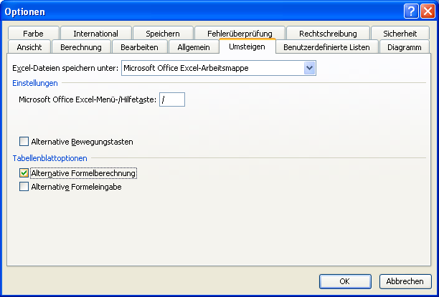The height and width of the screenshot is (297, 439).
Task: Select the Speichern tab
Action: coord(163,34)
